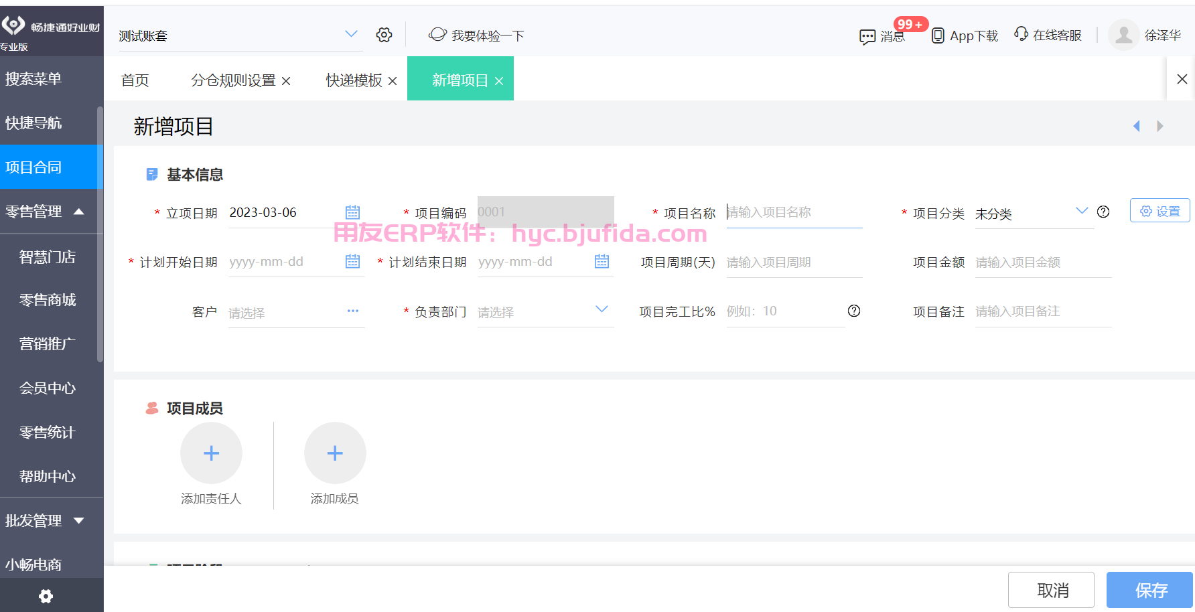
Task: Click the 取消 button
Action: tap(1052, 590)
